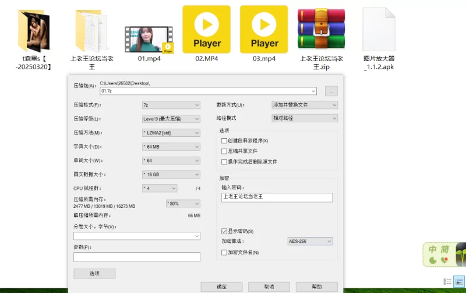Open the 压缩格式 7z dropdown

pyautogui.click(x=171, y=105)
